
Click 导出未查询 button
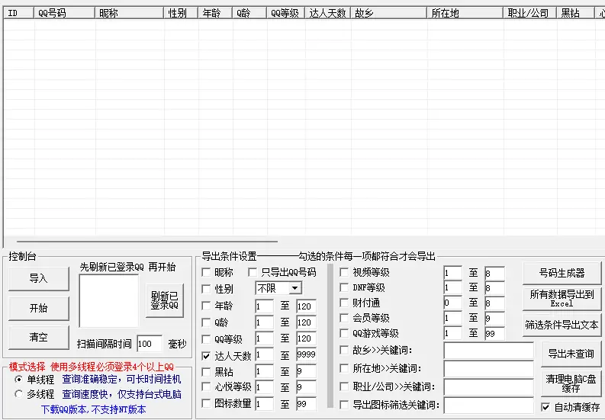tap(571, 354)
